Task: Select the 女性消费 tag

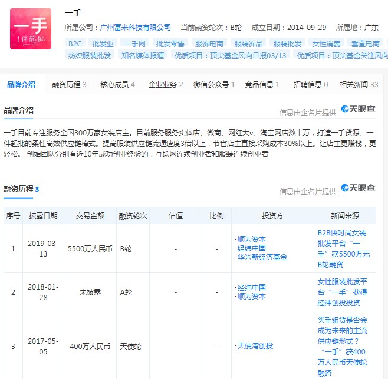Action: click(326, 44)
